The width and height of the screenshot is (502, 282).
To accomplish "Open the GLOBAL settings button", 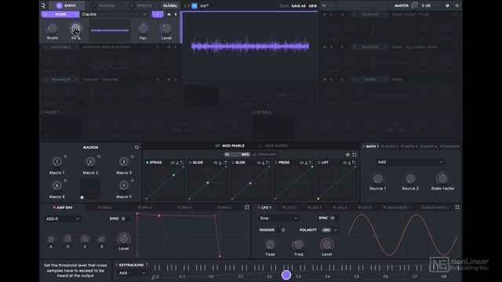I will pos(169,5).
